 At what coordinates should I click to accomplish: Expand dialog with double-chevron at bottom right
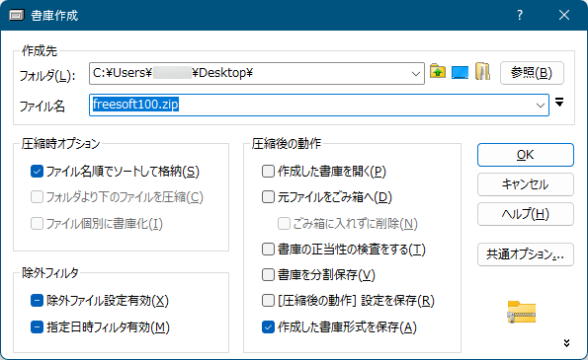pos(566,343)
